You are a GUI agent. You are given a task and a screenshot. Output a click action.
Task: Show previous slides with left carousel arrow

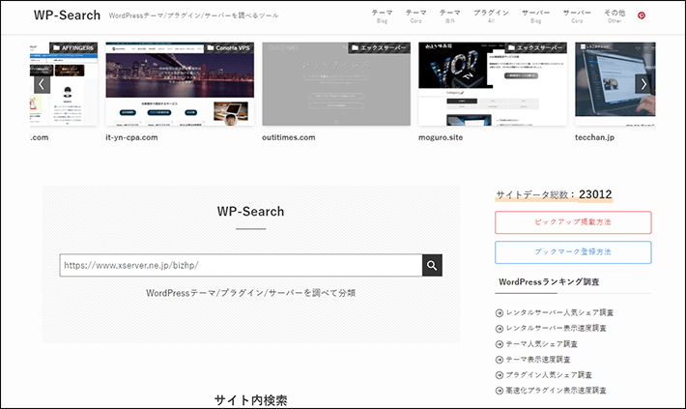click(x=42, y=84)
